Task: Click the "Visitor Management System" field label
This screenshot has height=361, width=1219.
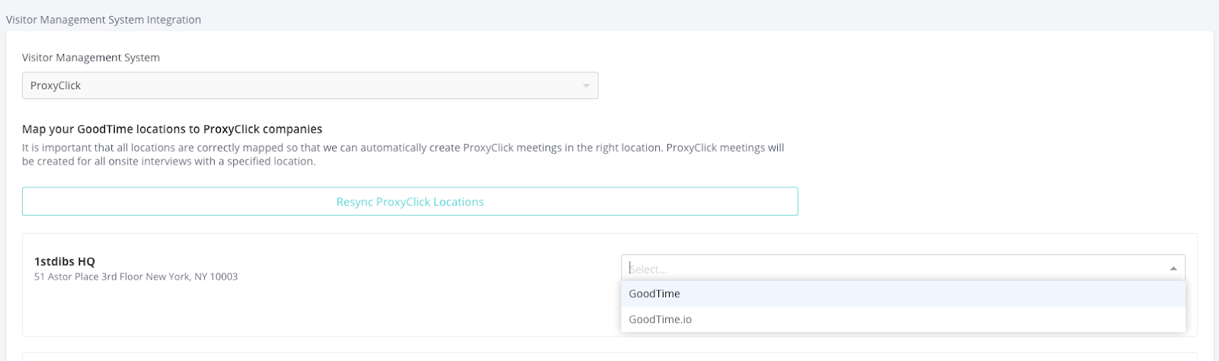Action: pyautogui.click(x=91, y=58)
